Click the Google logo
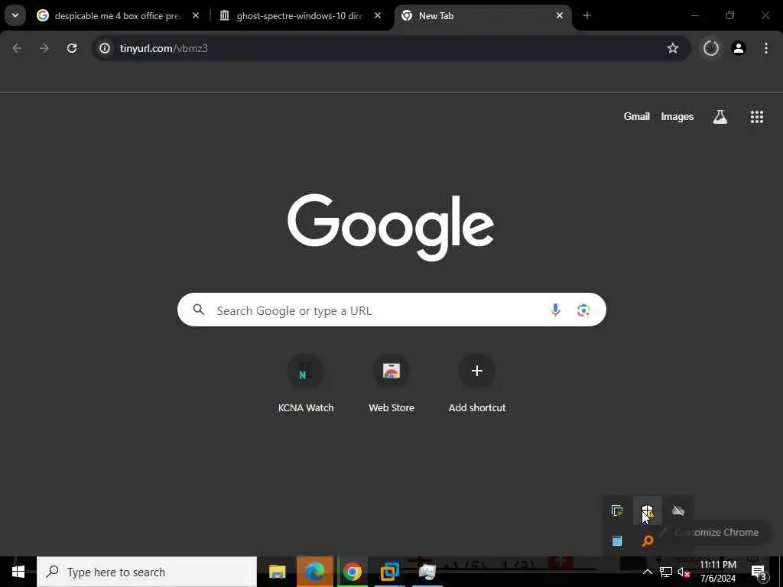The height and width of the screenshot is (587, 783). pyautogui.click(x=391, y=227)
